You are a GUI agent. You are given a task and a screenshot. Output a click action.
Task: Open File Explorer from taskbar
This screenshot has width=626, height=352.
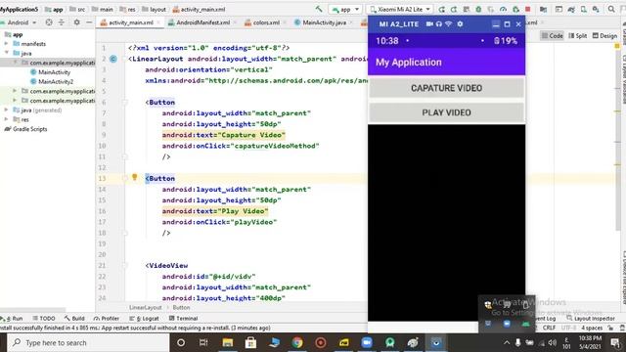(228, 342)
